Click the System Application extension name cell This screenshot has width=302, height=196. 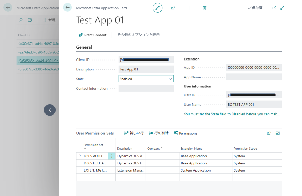click(x=205, y=170)
